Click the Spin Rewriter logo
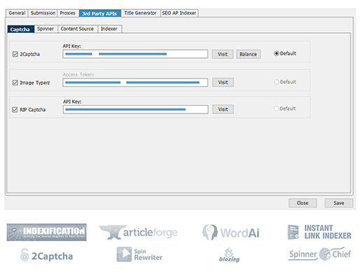Image resolution: width=360 pixels, height=276 pixels. [x=139, y=254]
